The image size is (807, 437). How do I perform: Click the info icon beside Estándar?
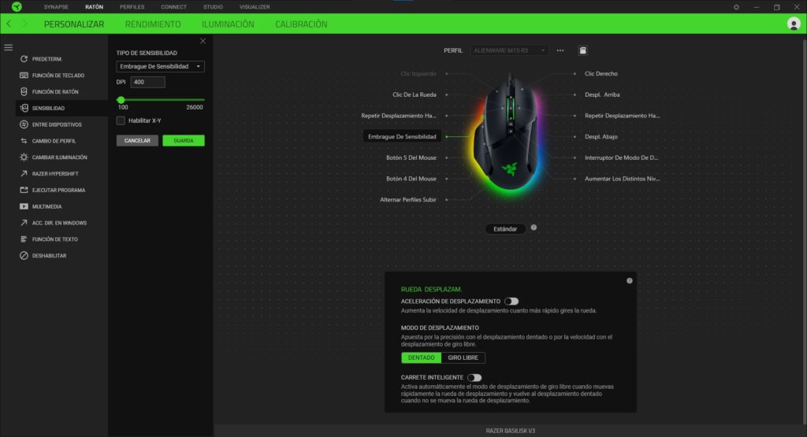[534, 228]
